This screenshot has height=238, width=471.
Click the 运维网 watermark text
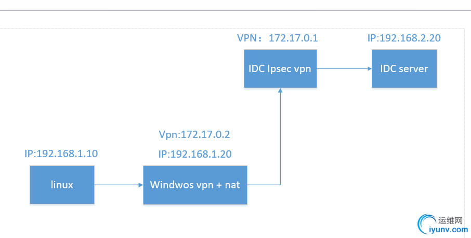[x=451, y=219]
